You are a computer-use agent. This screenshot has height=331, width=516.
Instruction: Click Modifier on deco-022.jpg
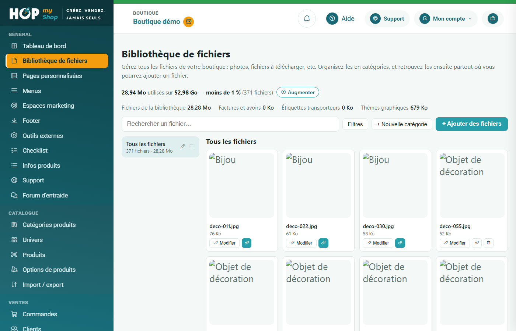click(301, 243)
